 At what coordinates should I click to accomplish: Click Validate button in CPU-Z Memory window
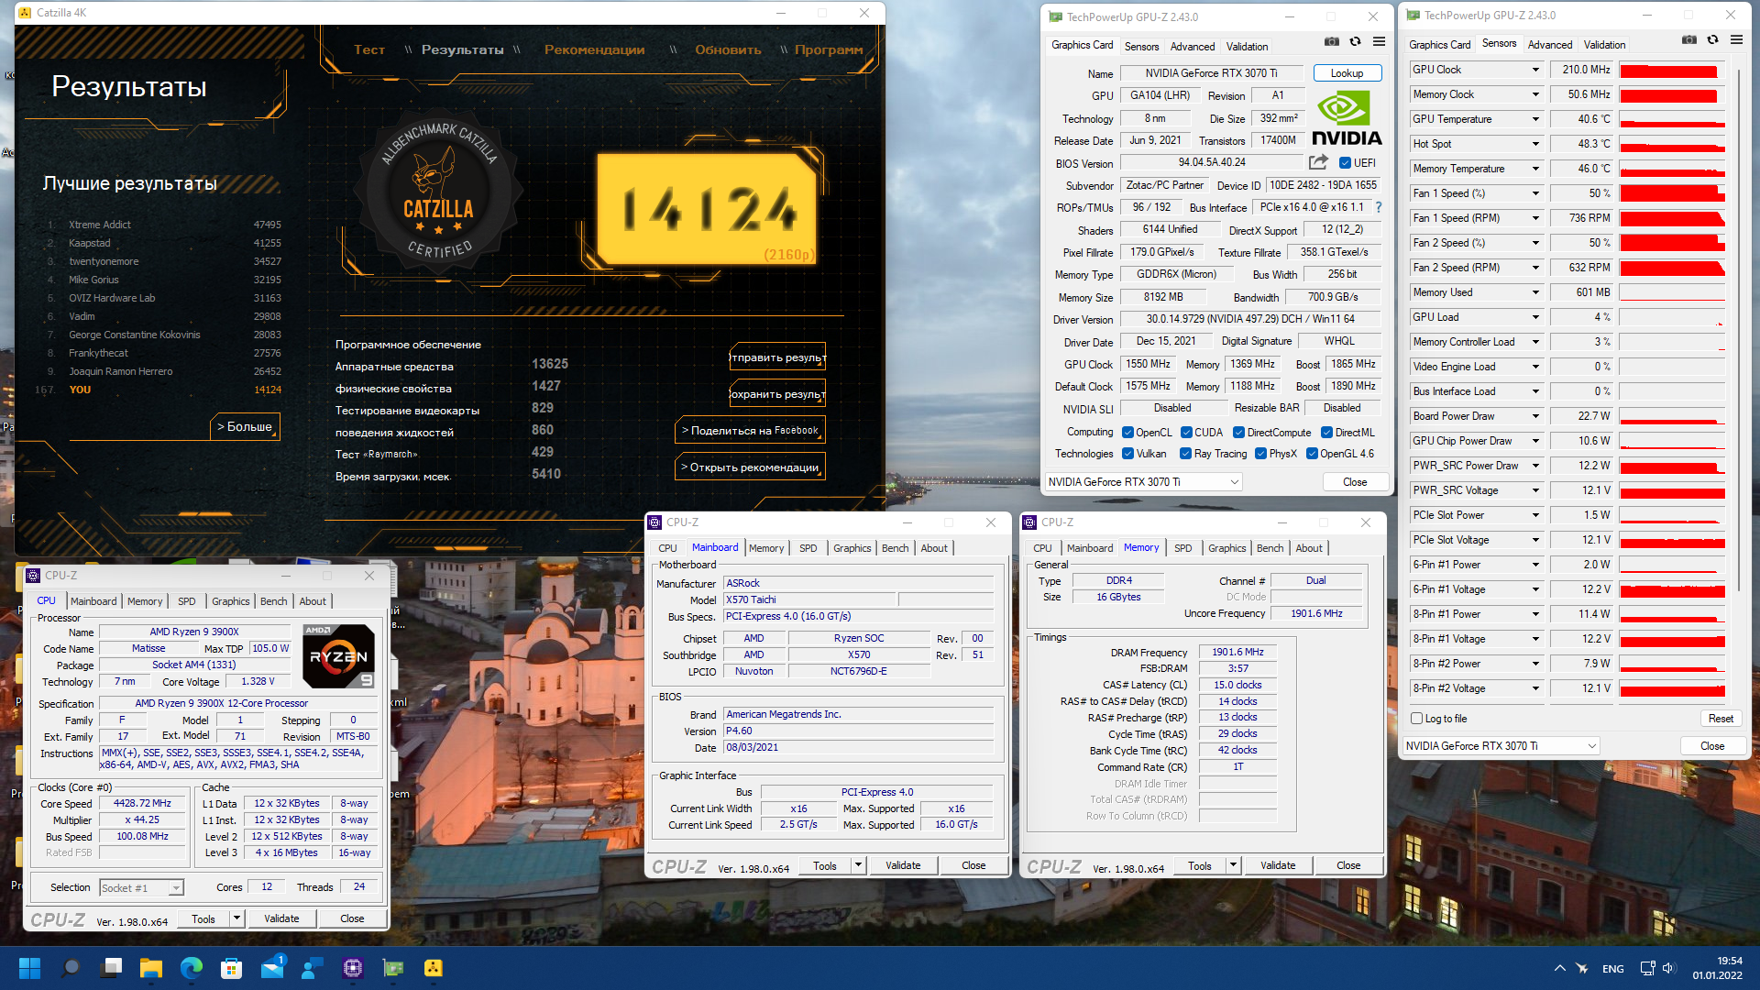point(1278,865)
